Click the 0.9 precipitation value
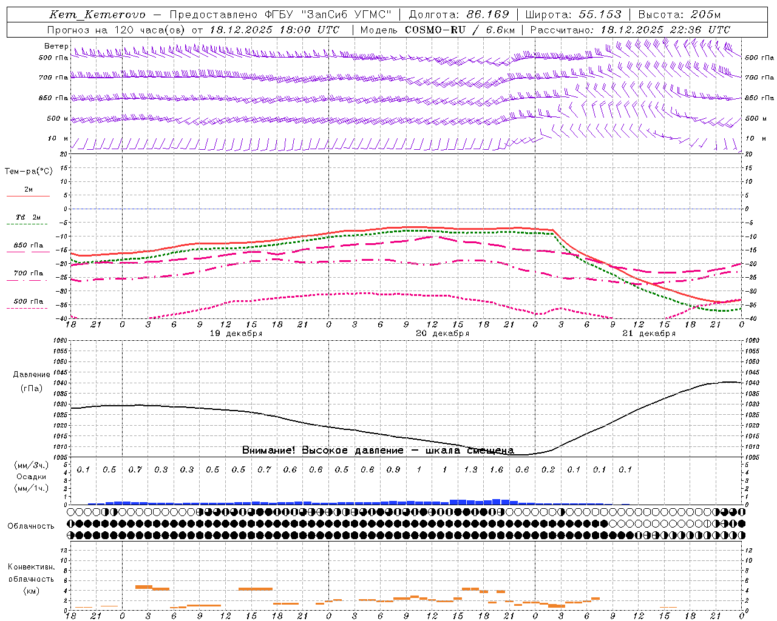Screen dimensions: 777x621 coord(393,470)
